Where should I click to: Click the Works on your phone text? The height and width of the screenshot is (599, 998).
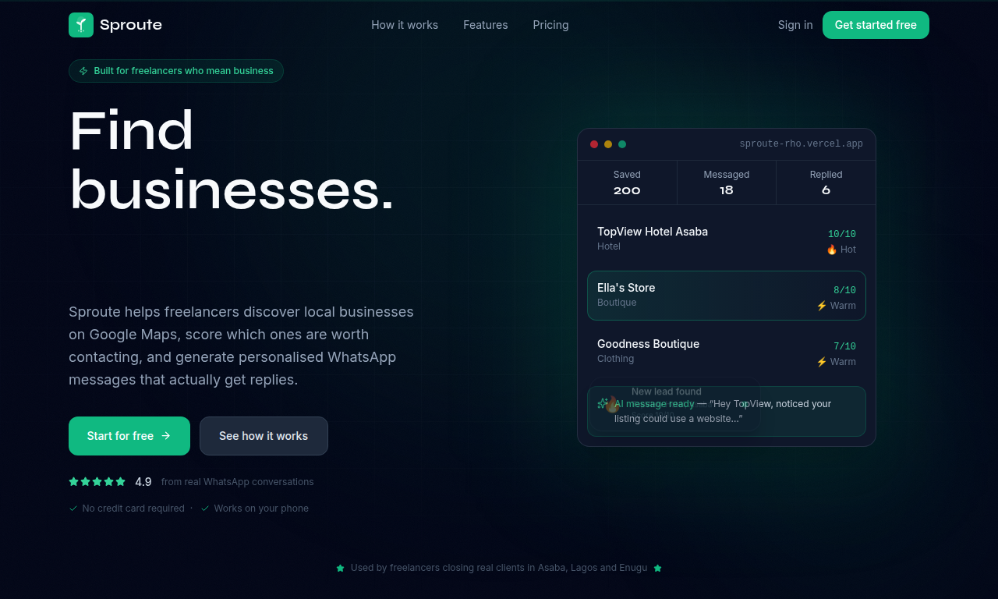point(261,509)
